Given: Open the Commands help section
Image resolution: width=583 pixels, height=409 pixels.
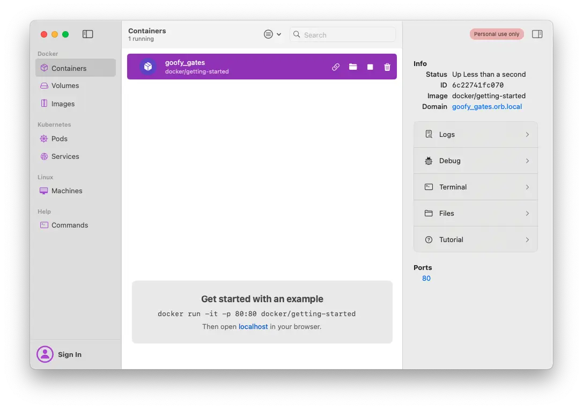Looking at the screenshot, I should click(69, 225).
